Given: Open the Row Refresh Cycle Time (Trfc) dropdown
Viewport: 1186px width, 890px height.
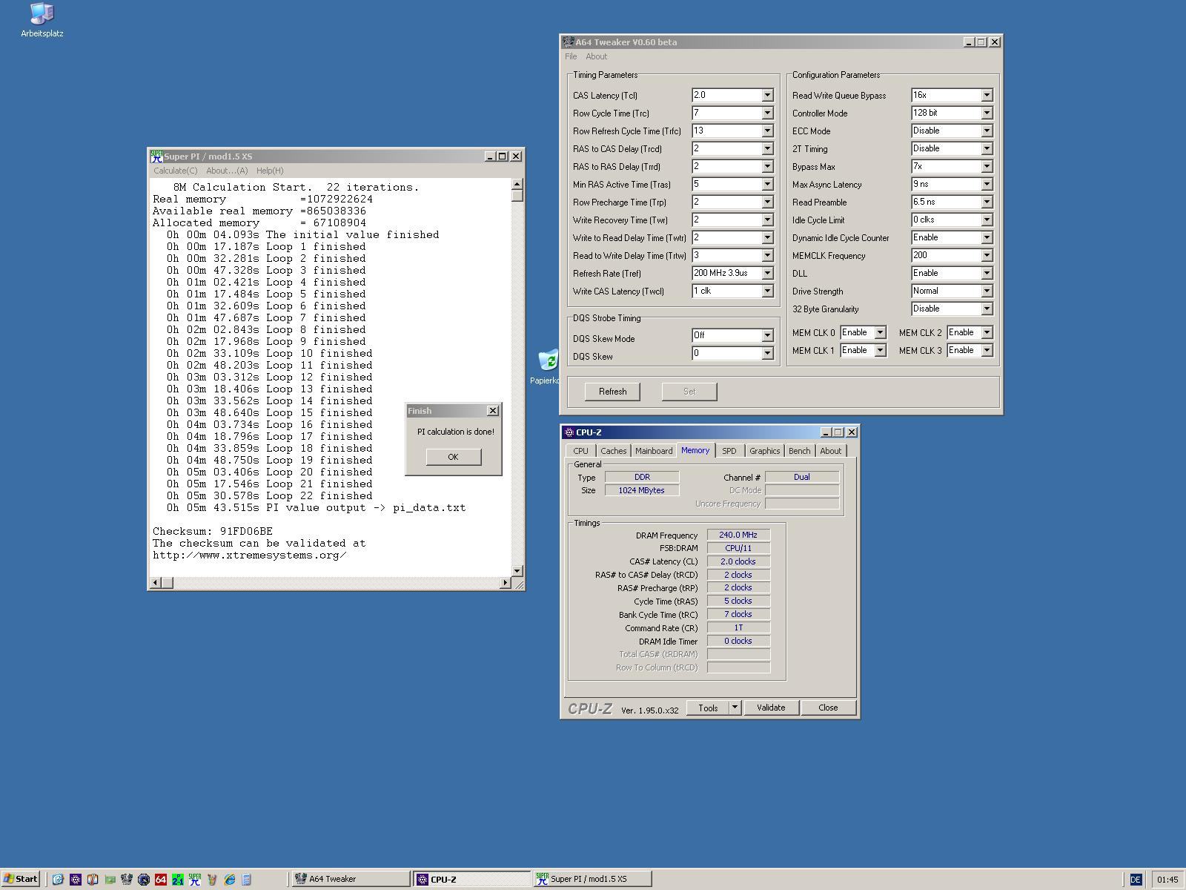Looking at the screenshot, I should point(767,131).
